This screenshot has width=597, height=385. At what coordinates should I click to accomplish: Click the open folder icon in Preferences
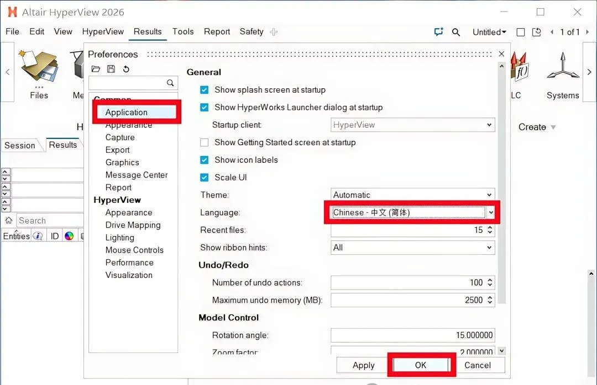click(96, 69)
